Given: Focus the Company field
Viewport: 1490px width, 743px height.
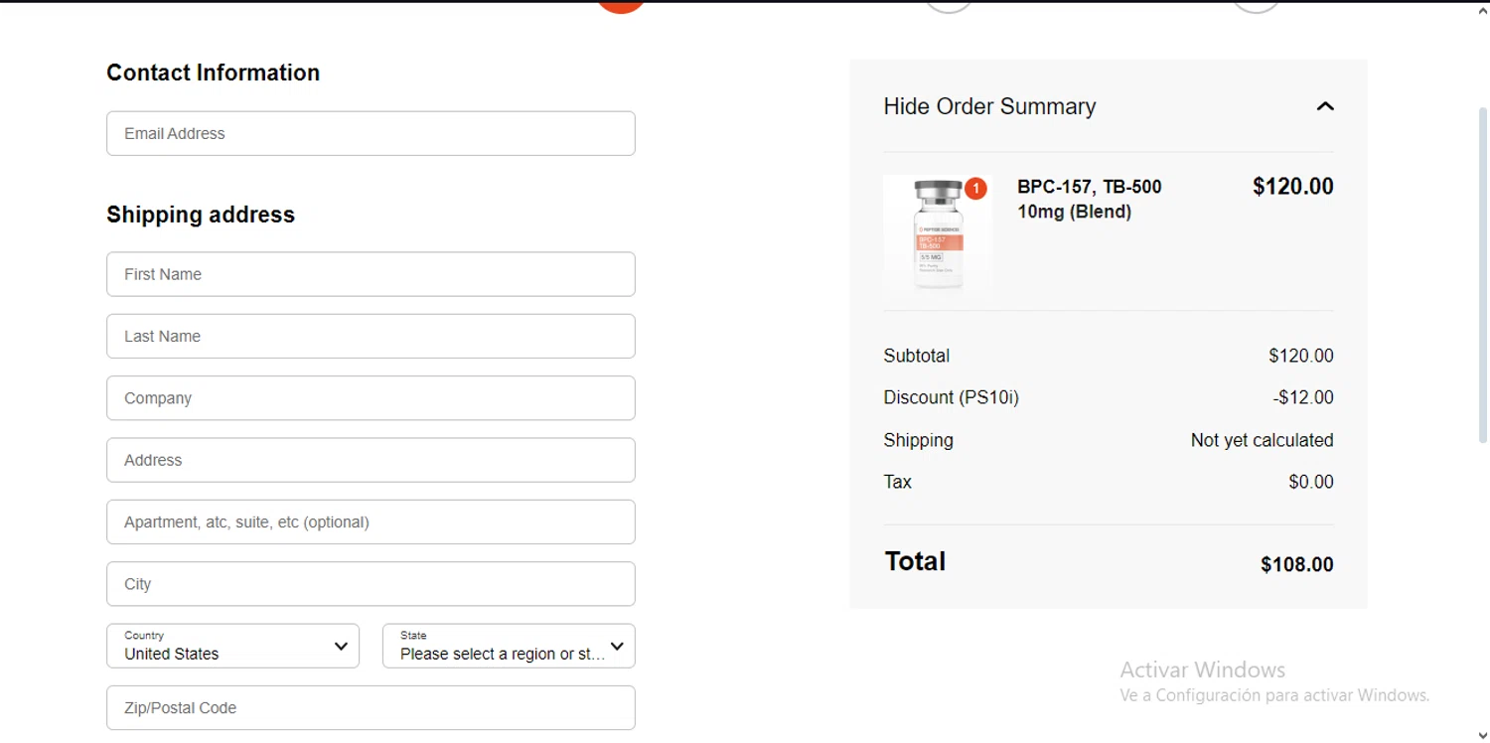Looking at the screenshot, I should (x=371, y=398).
